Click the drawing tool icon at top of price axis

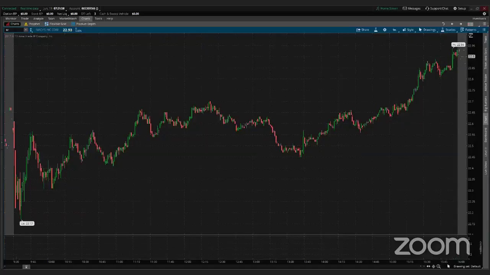(471, 36)
